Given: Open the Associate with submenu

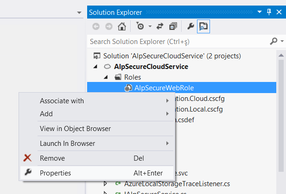Looking at the screenshot, I should tap(62, 100).
